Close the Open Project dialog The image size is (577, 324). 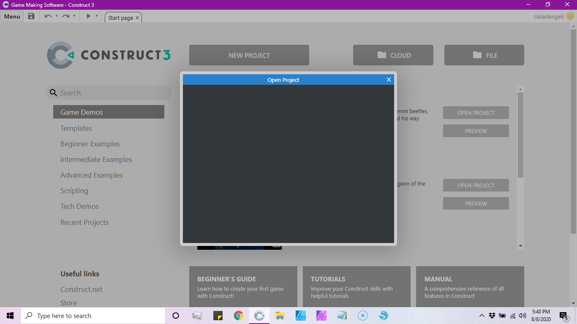tap(389, 80)
